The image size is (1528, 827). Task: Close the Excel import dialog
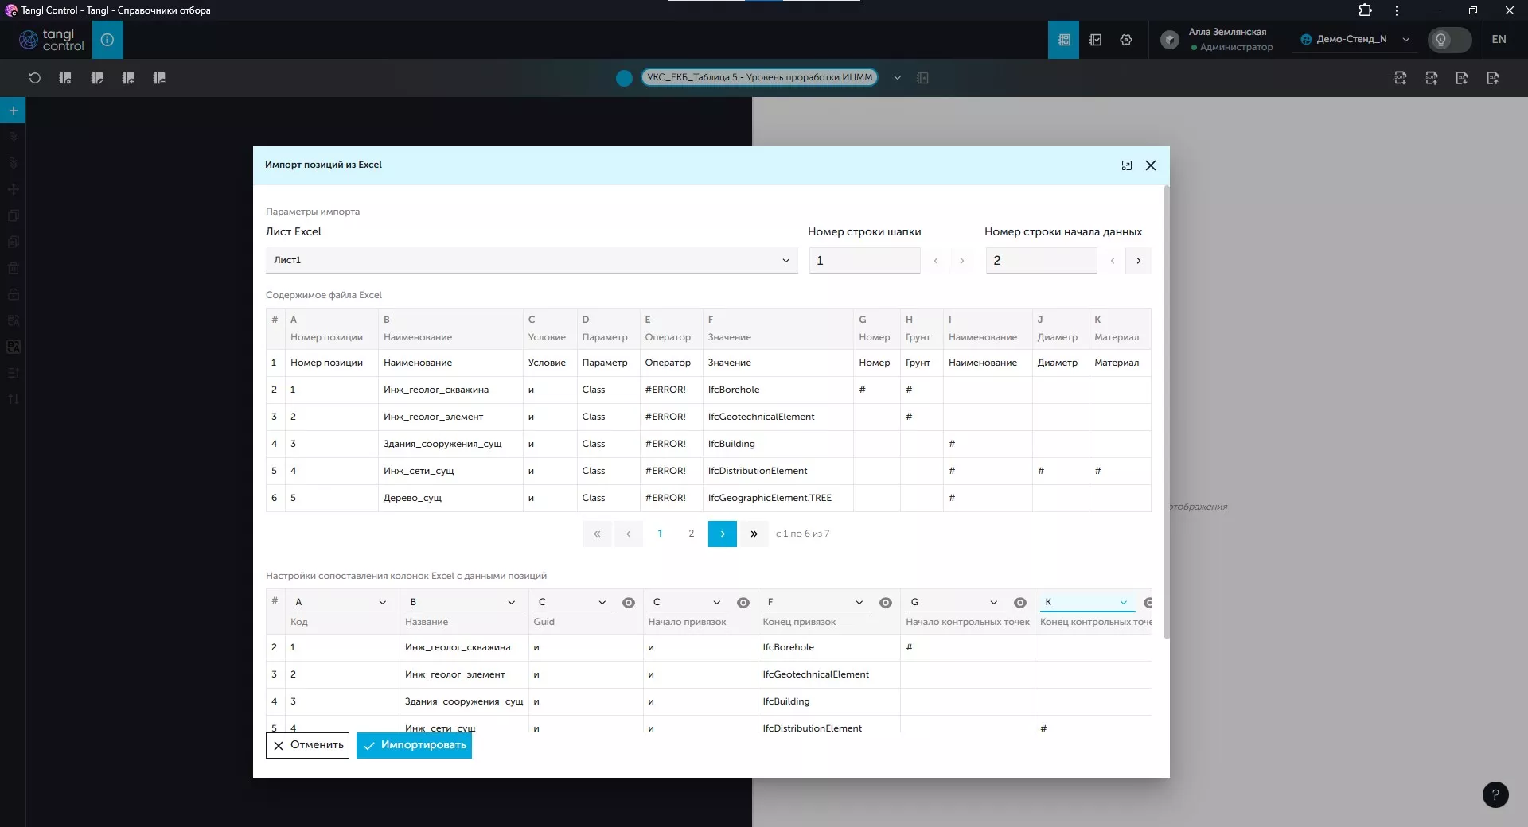[1151, 165]
